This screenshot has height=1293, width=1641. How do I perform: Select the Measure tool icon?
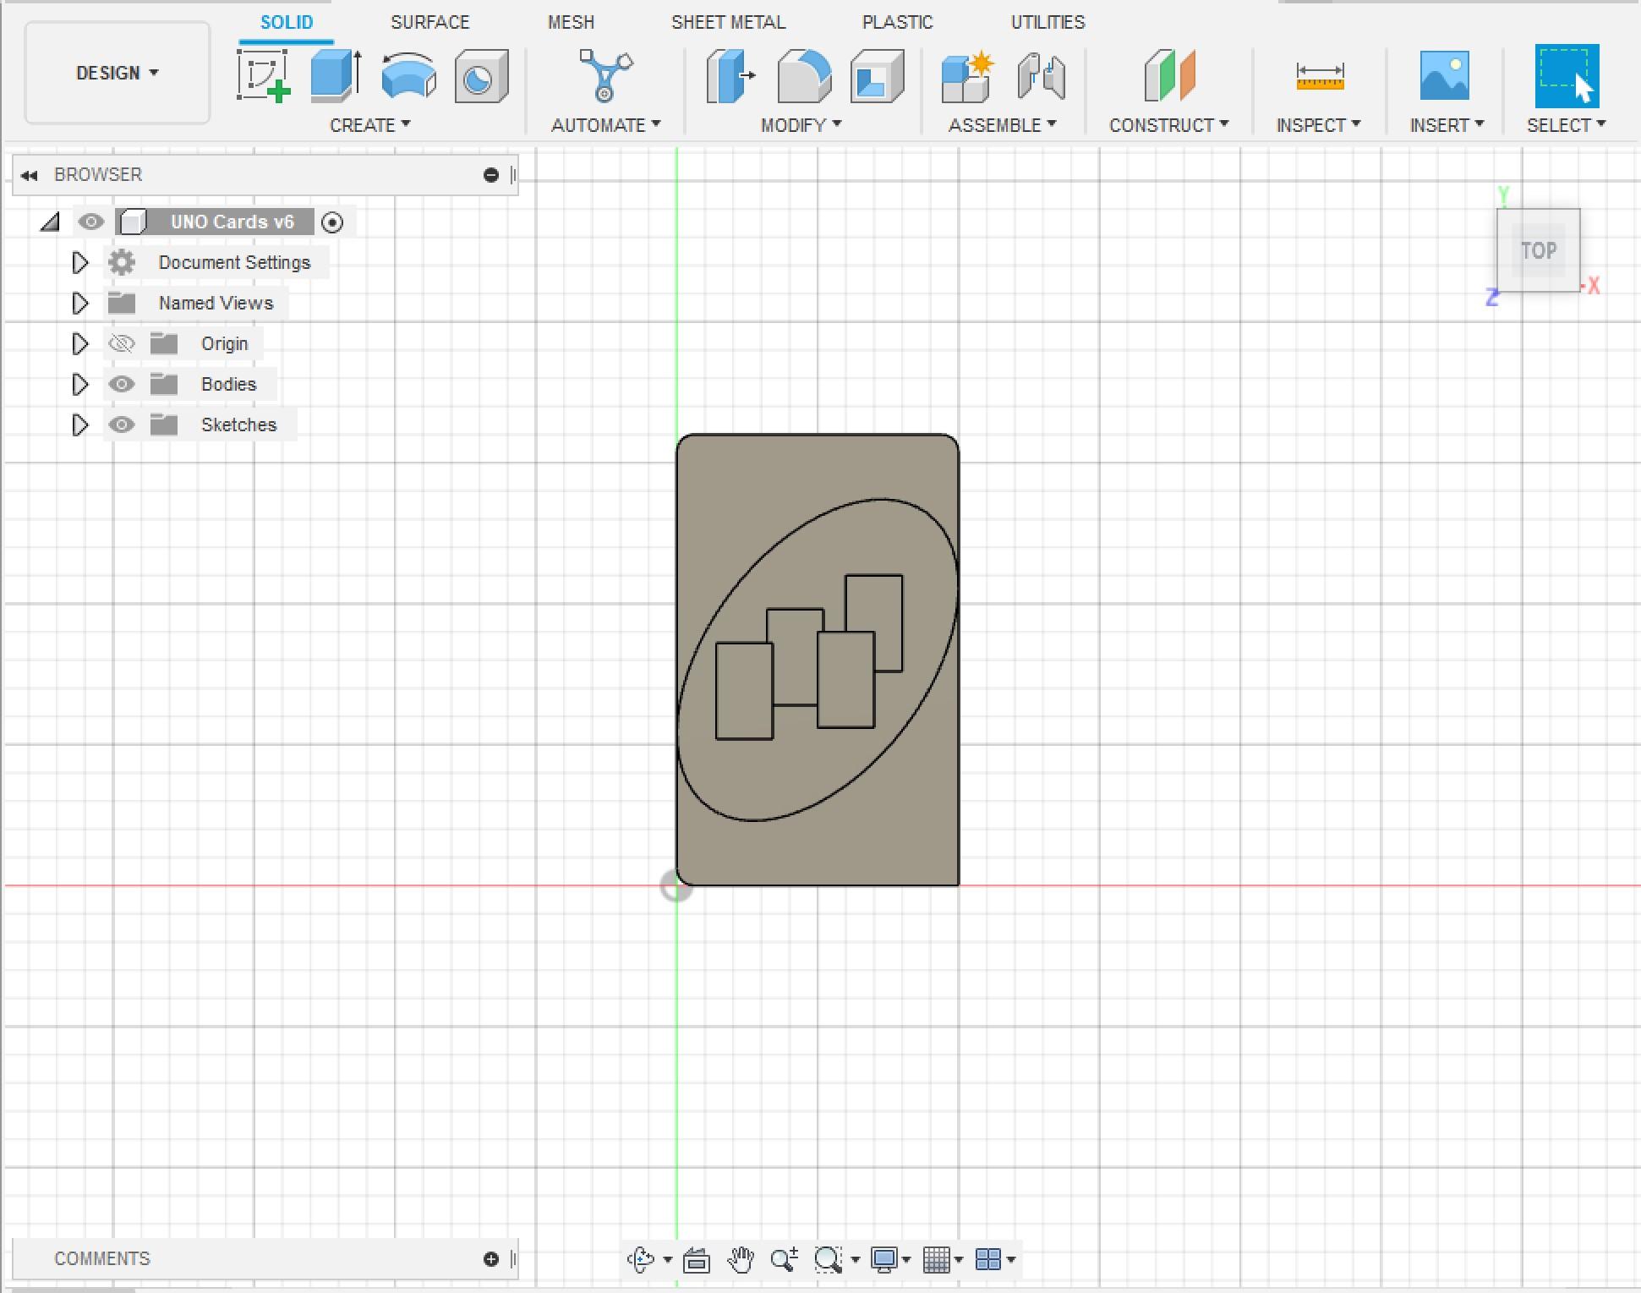tap(1319, 76)
